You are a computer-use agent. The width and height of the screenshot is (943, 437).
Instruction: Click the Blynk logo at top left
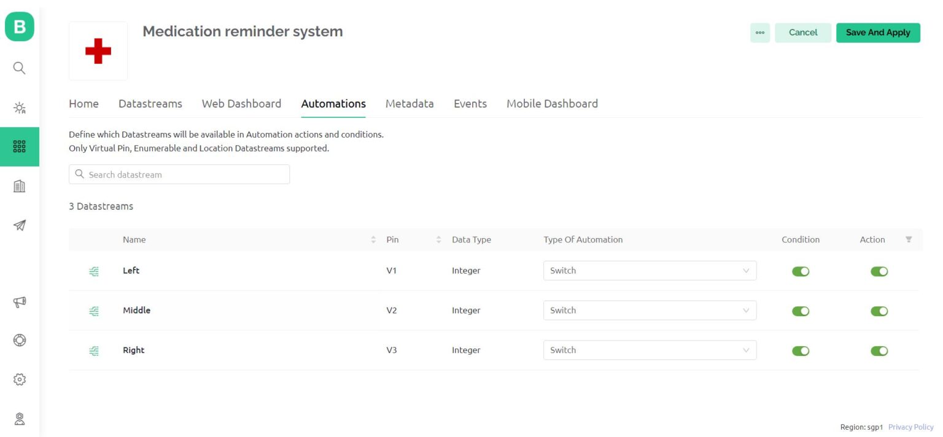(x=19, y=27)
